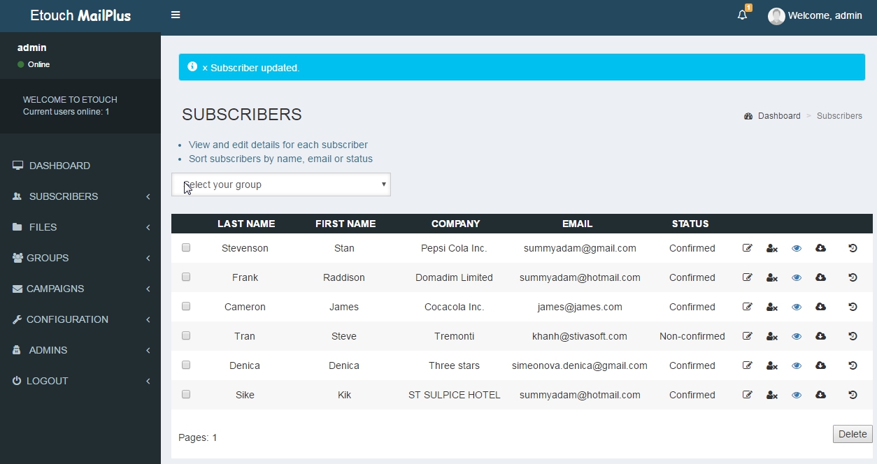Edit subscriber Frank with pencil icon

pyautogui.click(x=748, y=277)
